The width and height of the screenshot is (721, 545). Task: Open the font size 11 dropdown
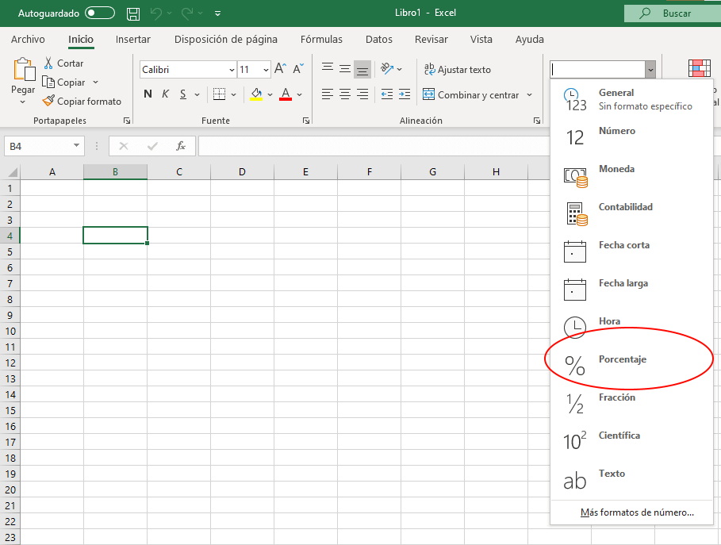[266, 70]
